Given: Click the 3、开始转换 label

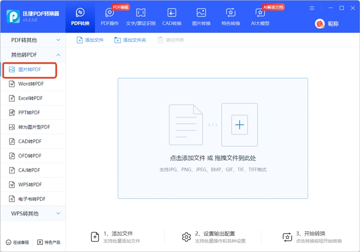Looking at the screenshot, I should click(311, 234).
